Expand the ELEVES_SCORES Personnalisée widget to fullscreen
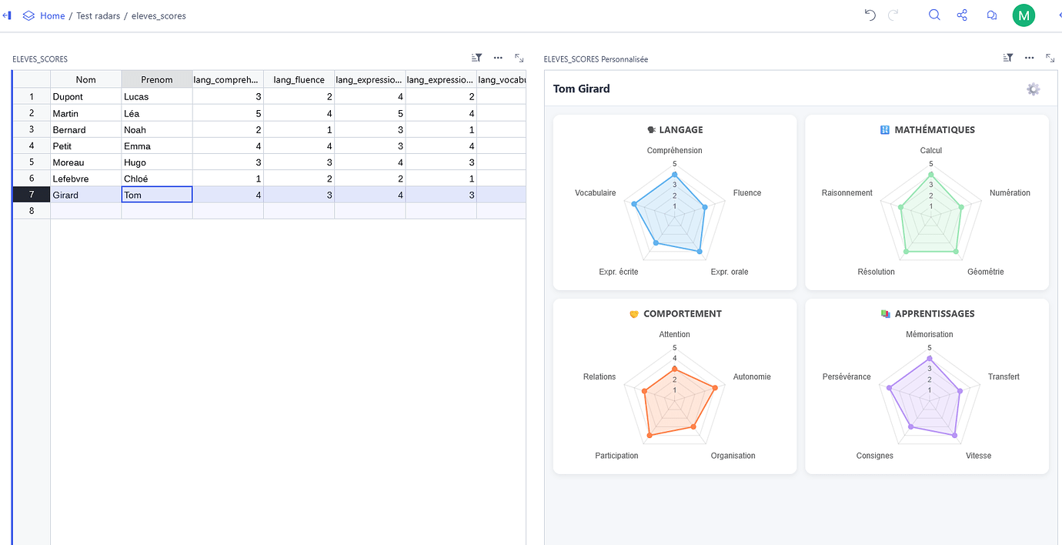Image resolution: width=1062 pixels, height=545 pixels. 1050,58
